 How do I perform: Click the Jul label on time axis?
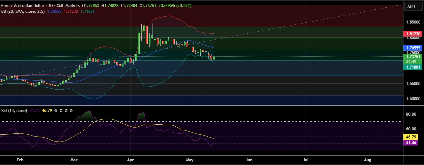[x=306, y=160]
